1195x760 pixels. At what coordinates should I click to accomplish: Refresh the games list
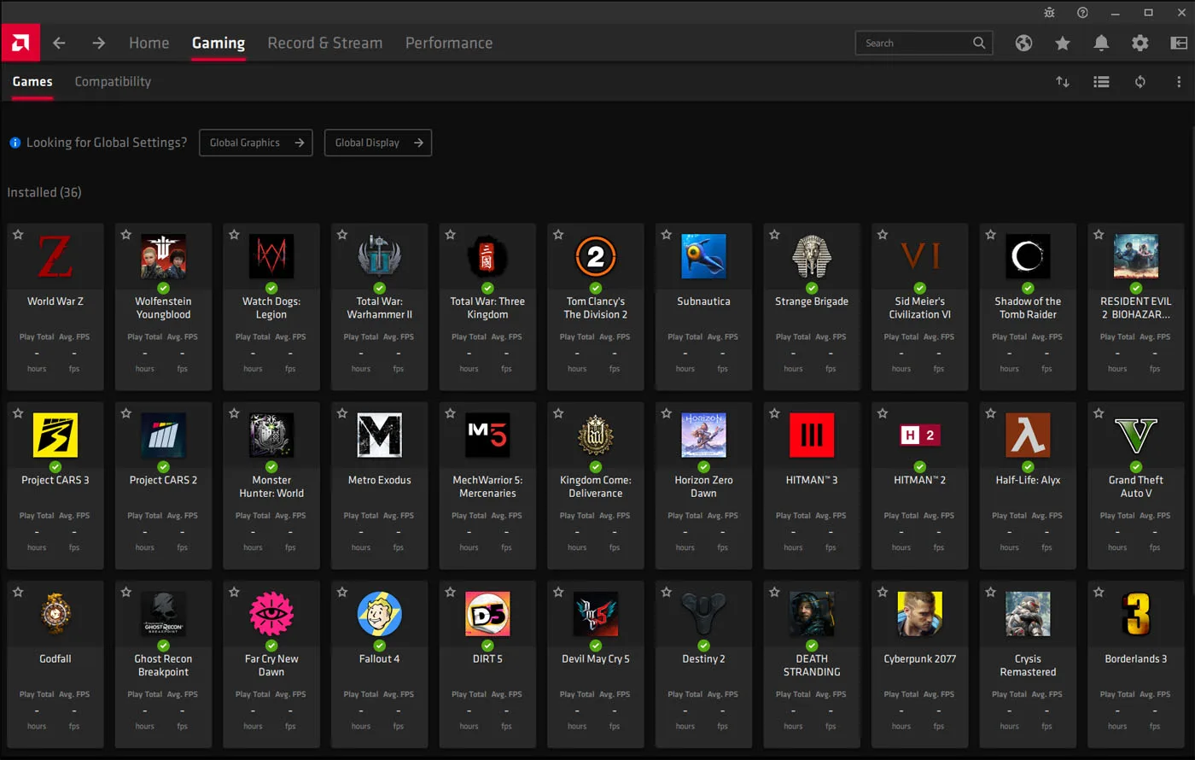coord(1140,82)
